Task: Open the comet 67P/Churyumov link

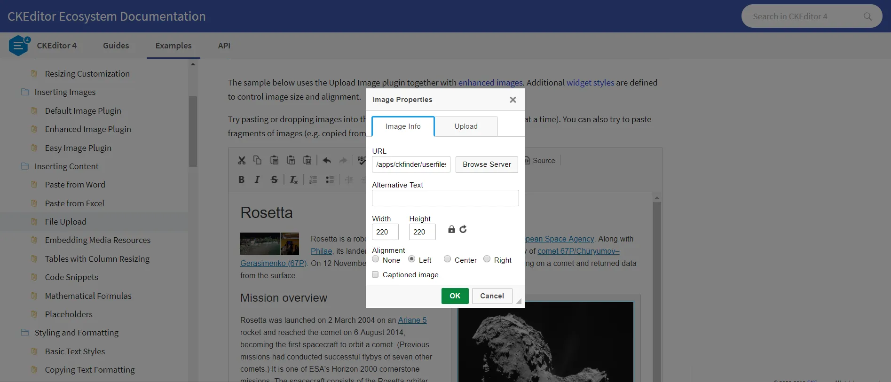Action: point(578,251)
